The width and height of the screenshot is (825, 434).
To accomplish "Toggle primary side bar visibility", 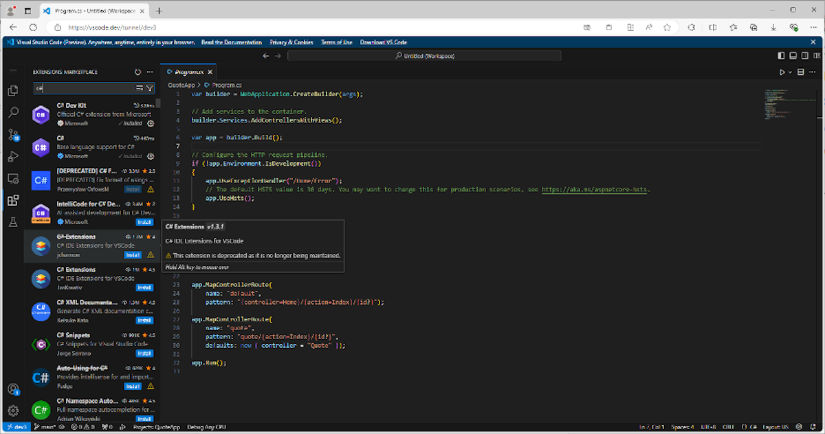I will click(x=781, y=56).
